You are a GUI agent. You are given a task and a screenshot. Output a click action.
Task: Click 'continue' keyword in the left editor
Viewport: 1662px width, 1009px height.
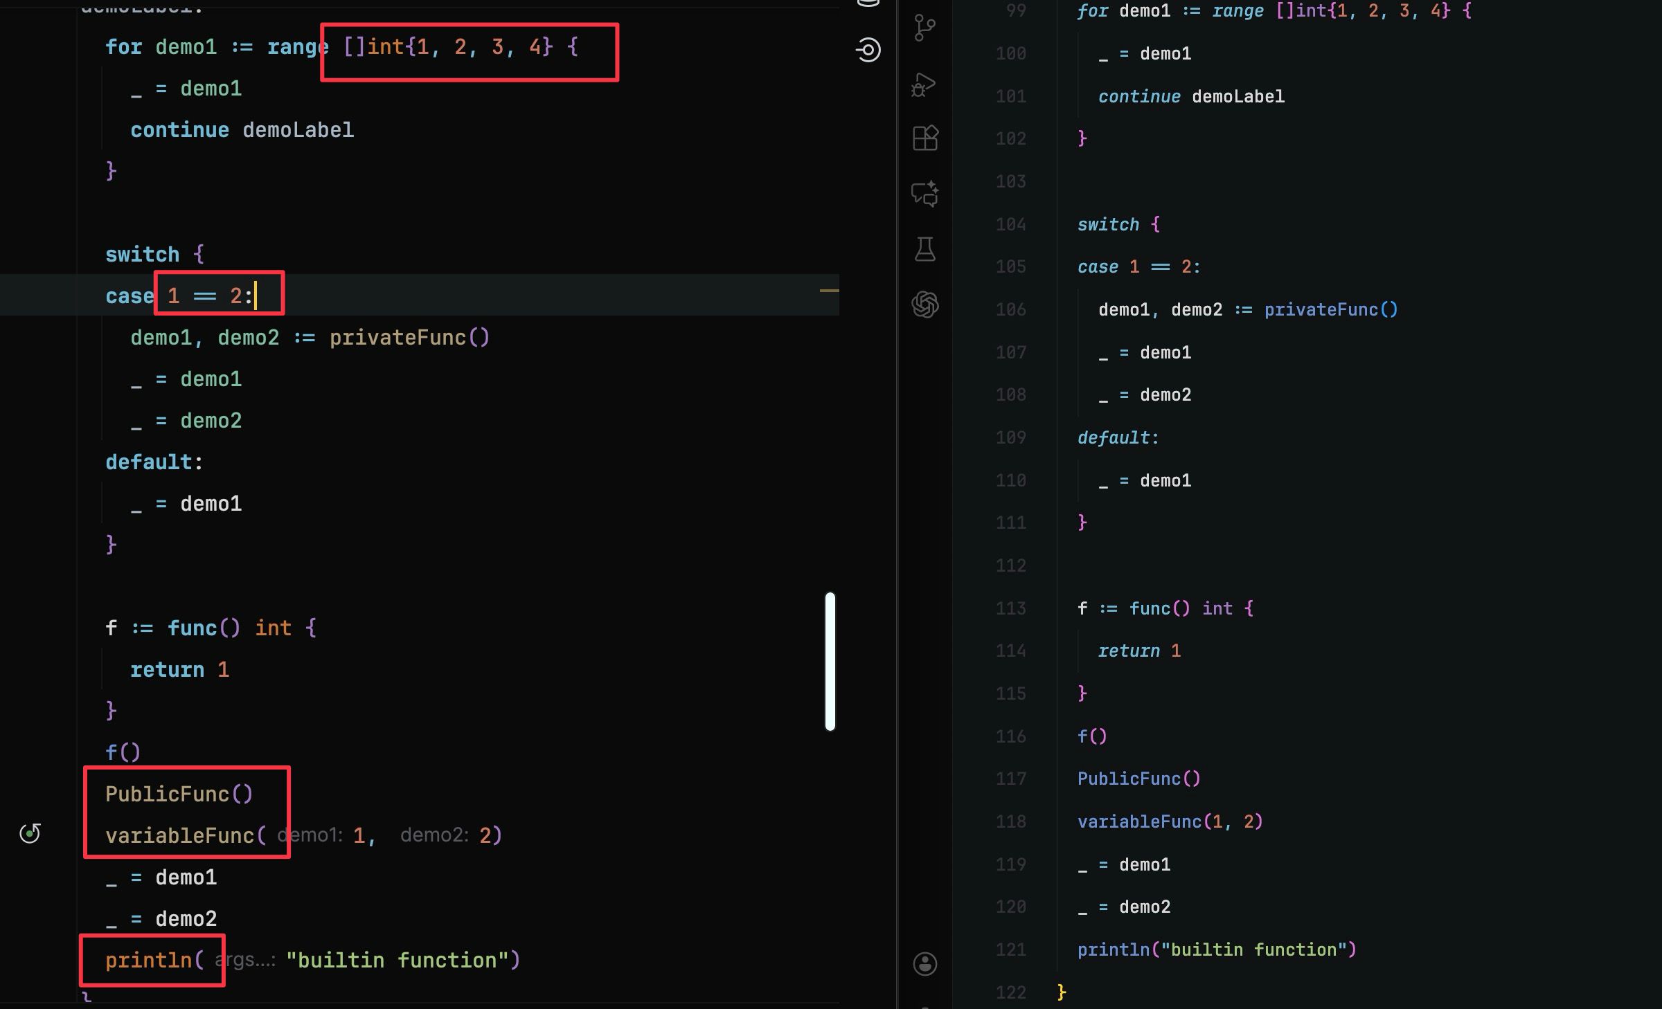pos(179,130)
